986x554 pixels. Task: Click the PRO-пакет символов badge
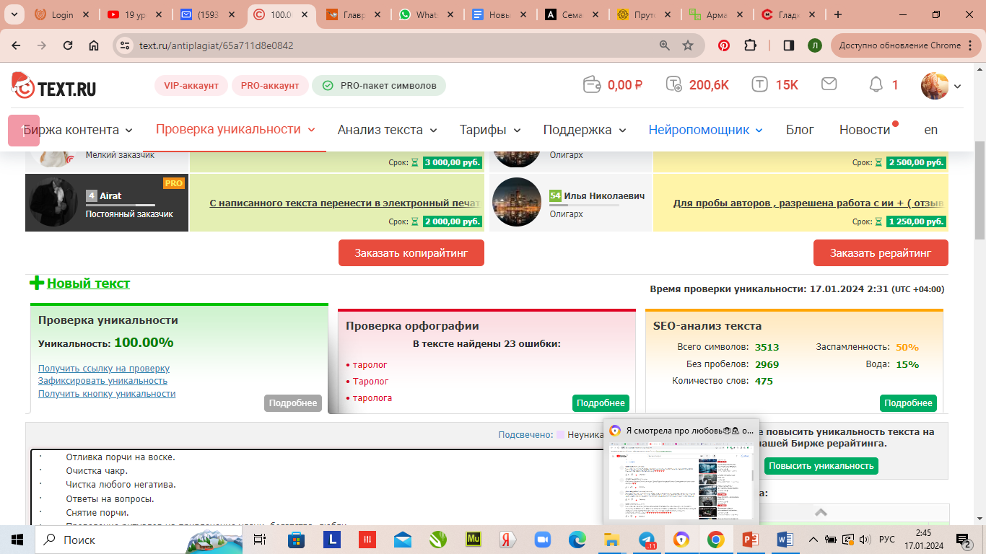pos(379,85)
